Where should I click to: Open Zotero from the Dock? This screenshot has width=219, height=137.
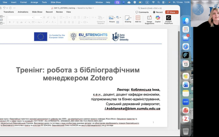(x=186, y=119)
